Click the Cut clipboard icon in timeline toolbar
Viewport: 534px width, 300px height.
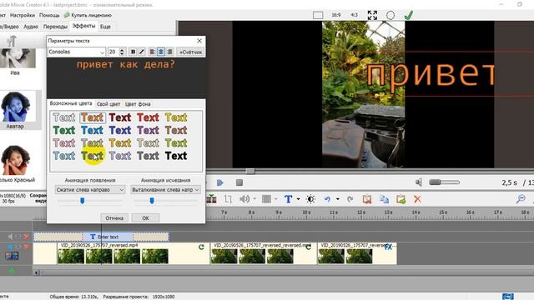pos(367,199)
